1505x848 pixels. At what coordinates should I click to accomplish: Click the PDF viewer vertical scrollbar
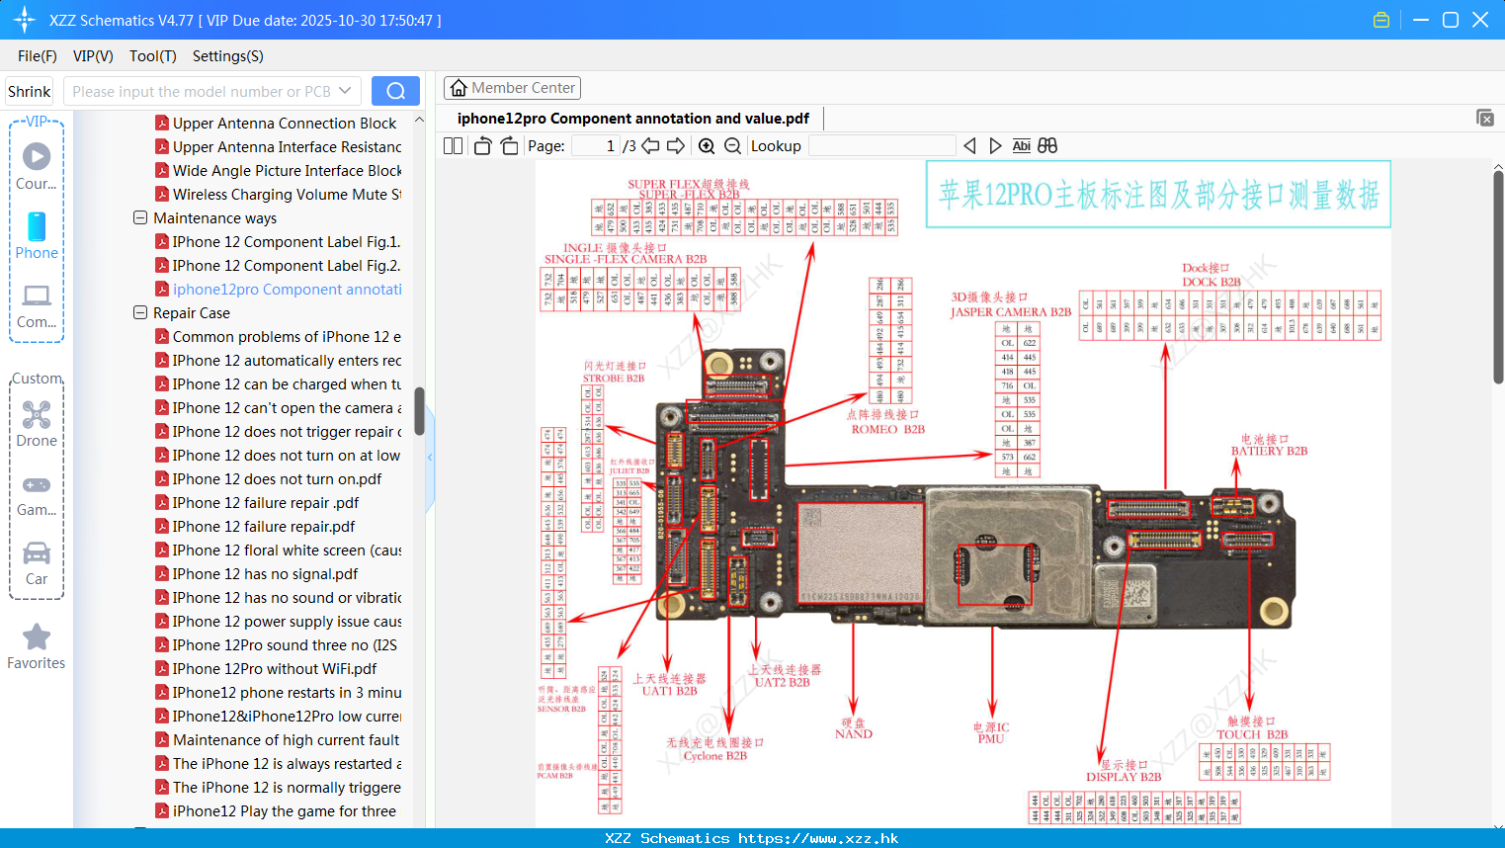click(1498, 277)
